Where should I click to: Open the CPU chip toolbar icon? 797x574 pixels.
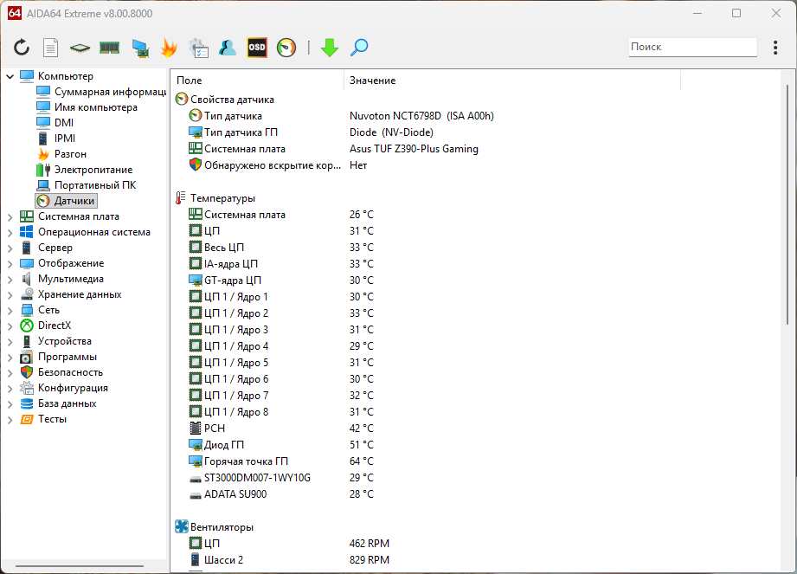pyautogui.click(x=80, y=48)
